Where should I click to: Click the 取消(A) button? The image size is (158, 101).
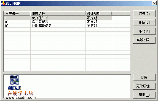tap(144, 31)
